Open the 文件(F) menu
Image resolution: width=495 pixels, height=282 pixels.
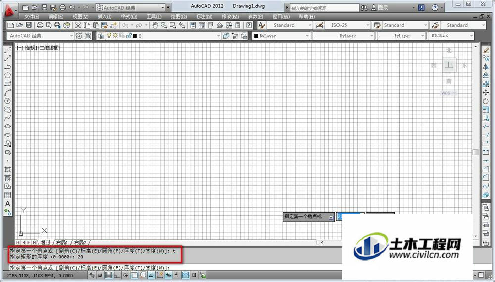pos(32,17)
